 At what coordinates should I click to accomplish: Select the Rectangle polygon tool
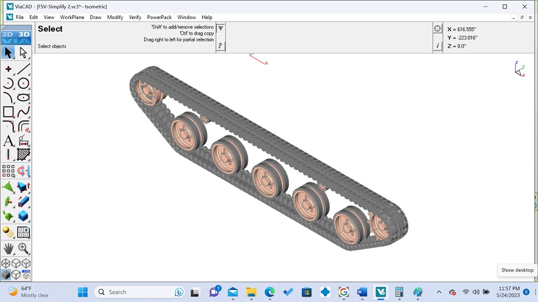8,112
